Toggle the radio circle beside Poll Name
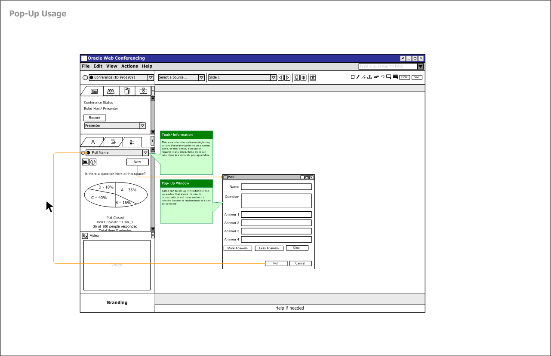Screen dimensions: 551x356 (83, 152)
